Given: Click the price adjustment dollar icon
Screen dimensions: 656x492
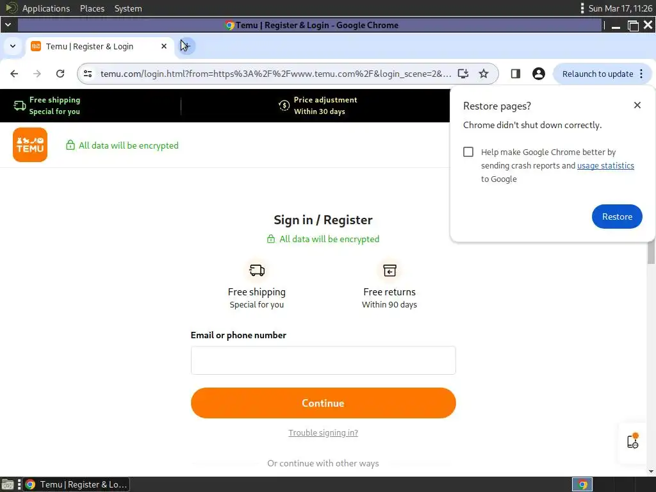Looking at the screenshot, I should coord(284,106).
